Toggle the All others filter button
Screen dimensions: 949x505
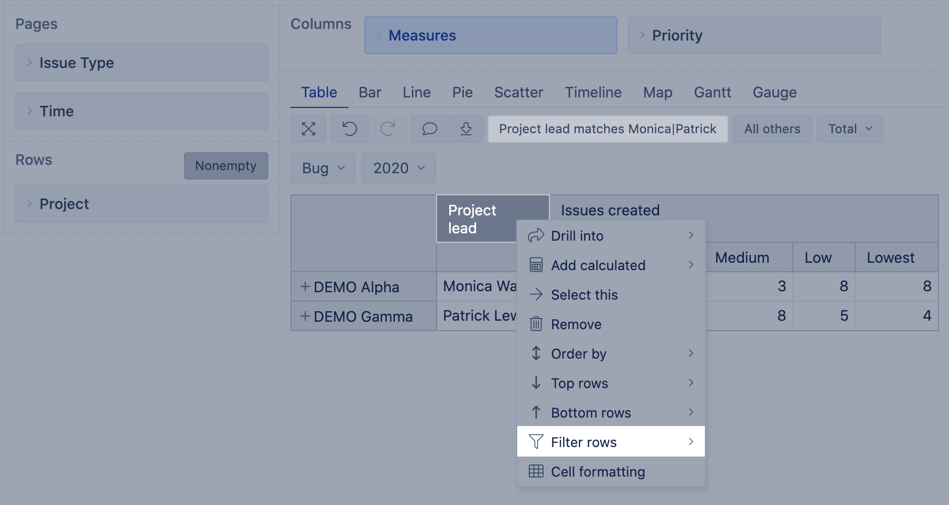772,129
